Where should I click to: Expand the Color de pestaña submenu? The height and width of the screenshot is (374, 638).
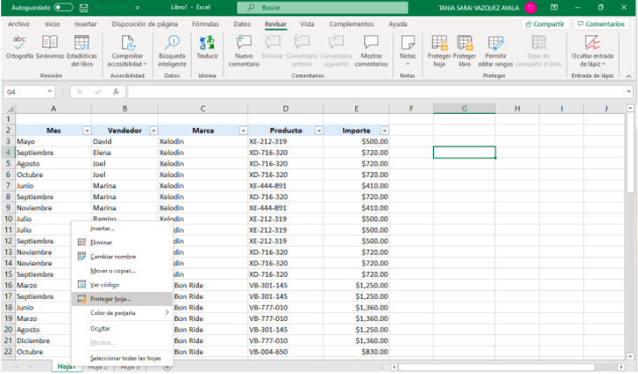point(167,312)
